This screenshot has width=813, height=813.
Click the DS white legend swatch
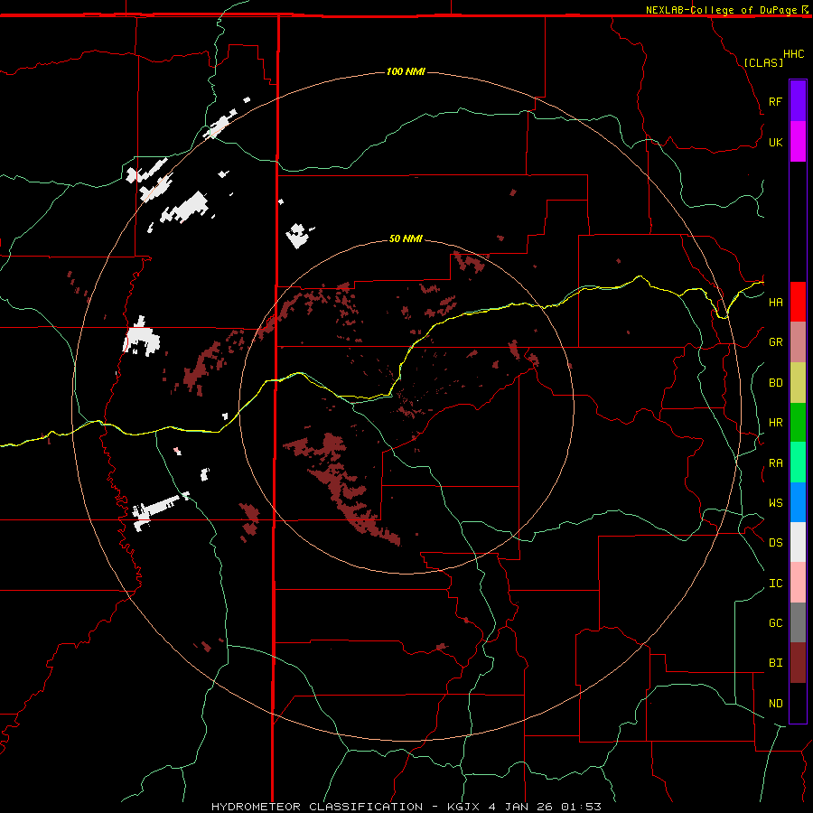(x=798, y=542)
